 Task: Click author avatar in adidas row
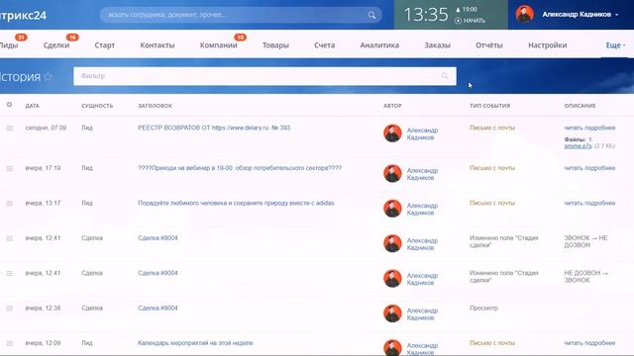(x=392, y=209)
